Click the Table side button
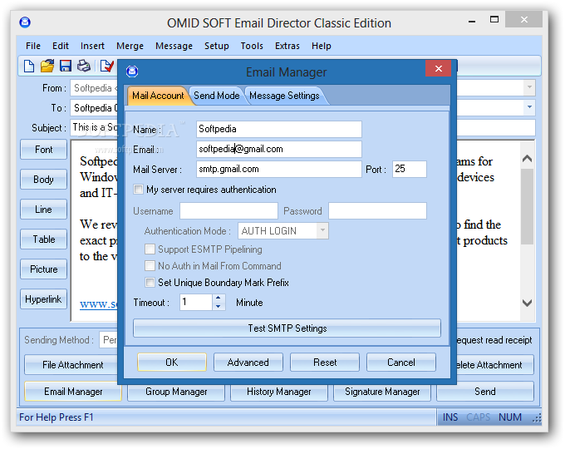Viewport: 565px width, 449px height. click(43, 239)
